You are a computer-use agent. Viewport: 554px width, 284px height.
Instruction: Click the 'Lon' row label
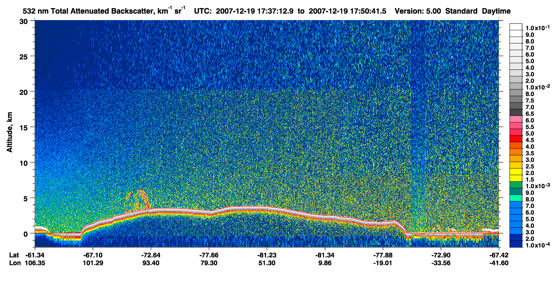pos(14,263)
